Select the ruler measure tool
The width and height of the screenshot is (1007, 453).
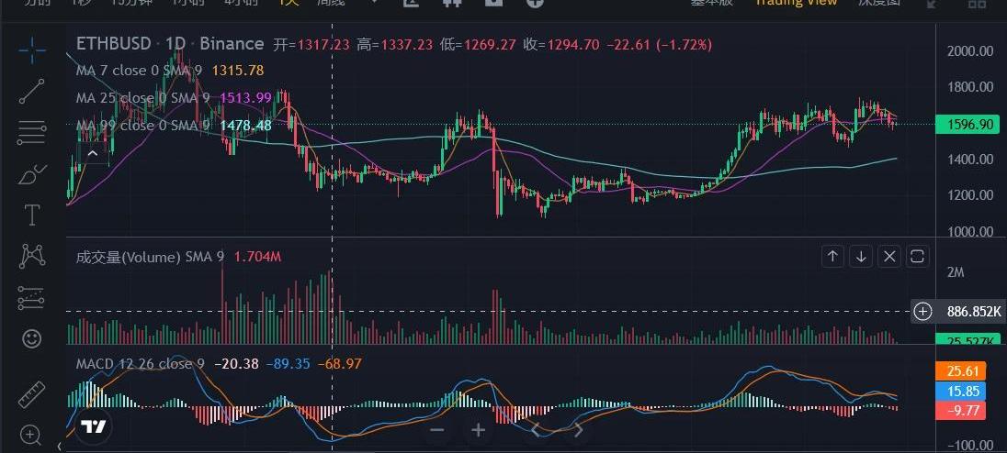(x=32, y=393)
